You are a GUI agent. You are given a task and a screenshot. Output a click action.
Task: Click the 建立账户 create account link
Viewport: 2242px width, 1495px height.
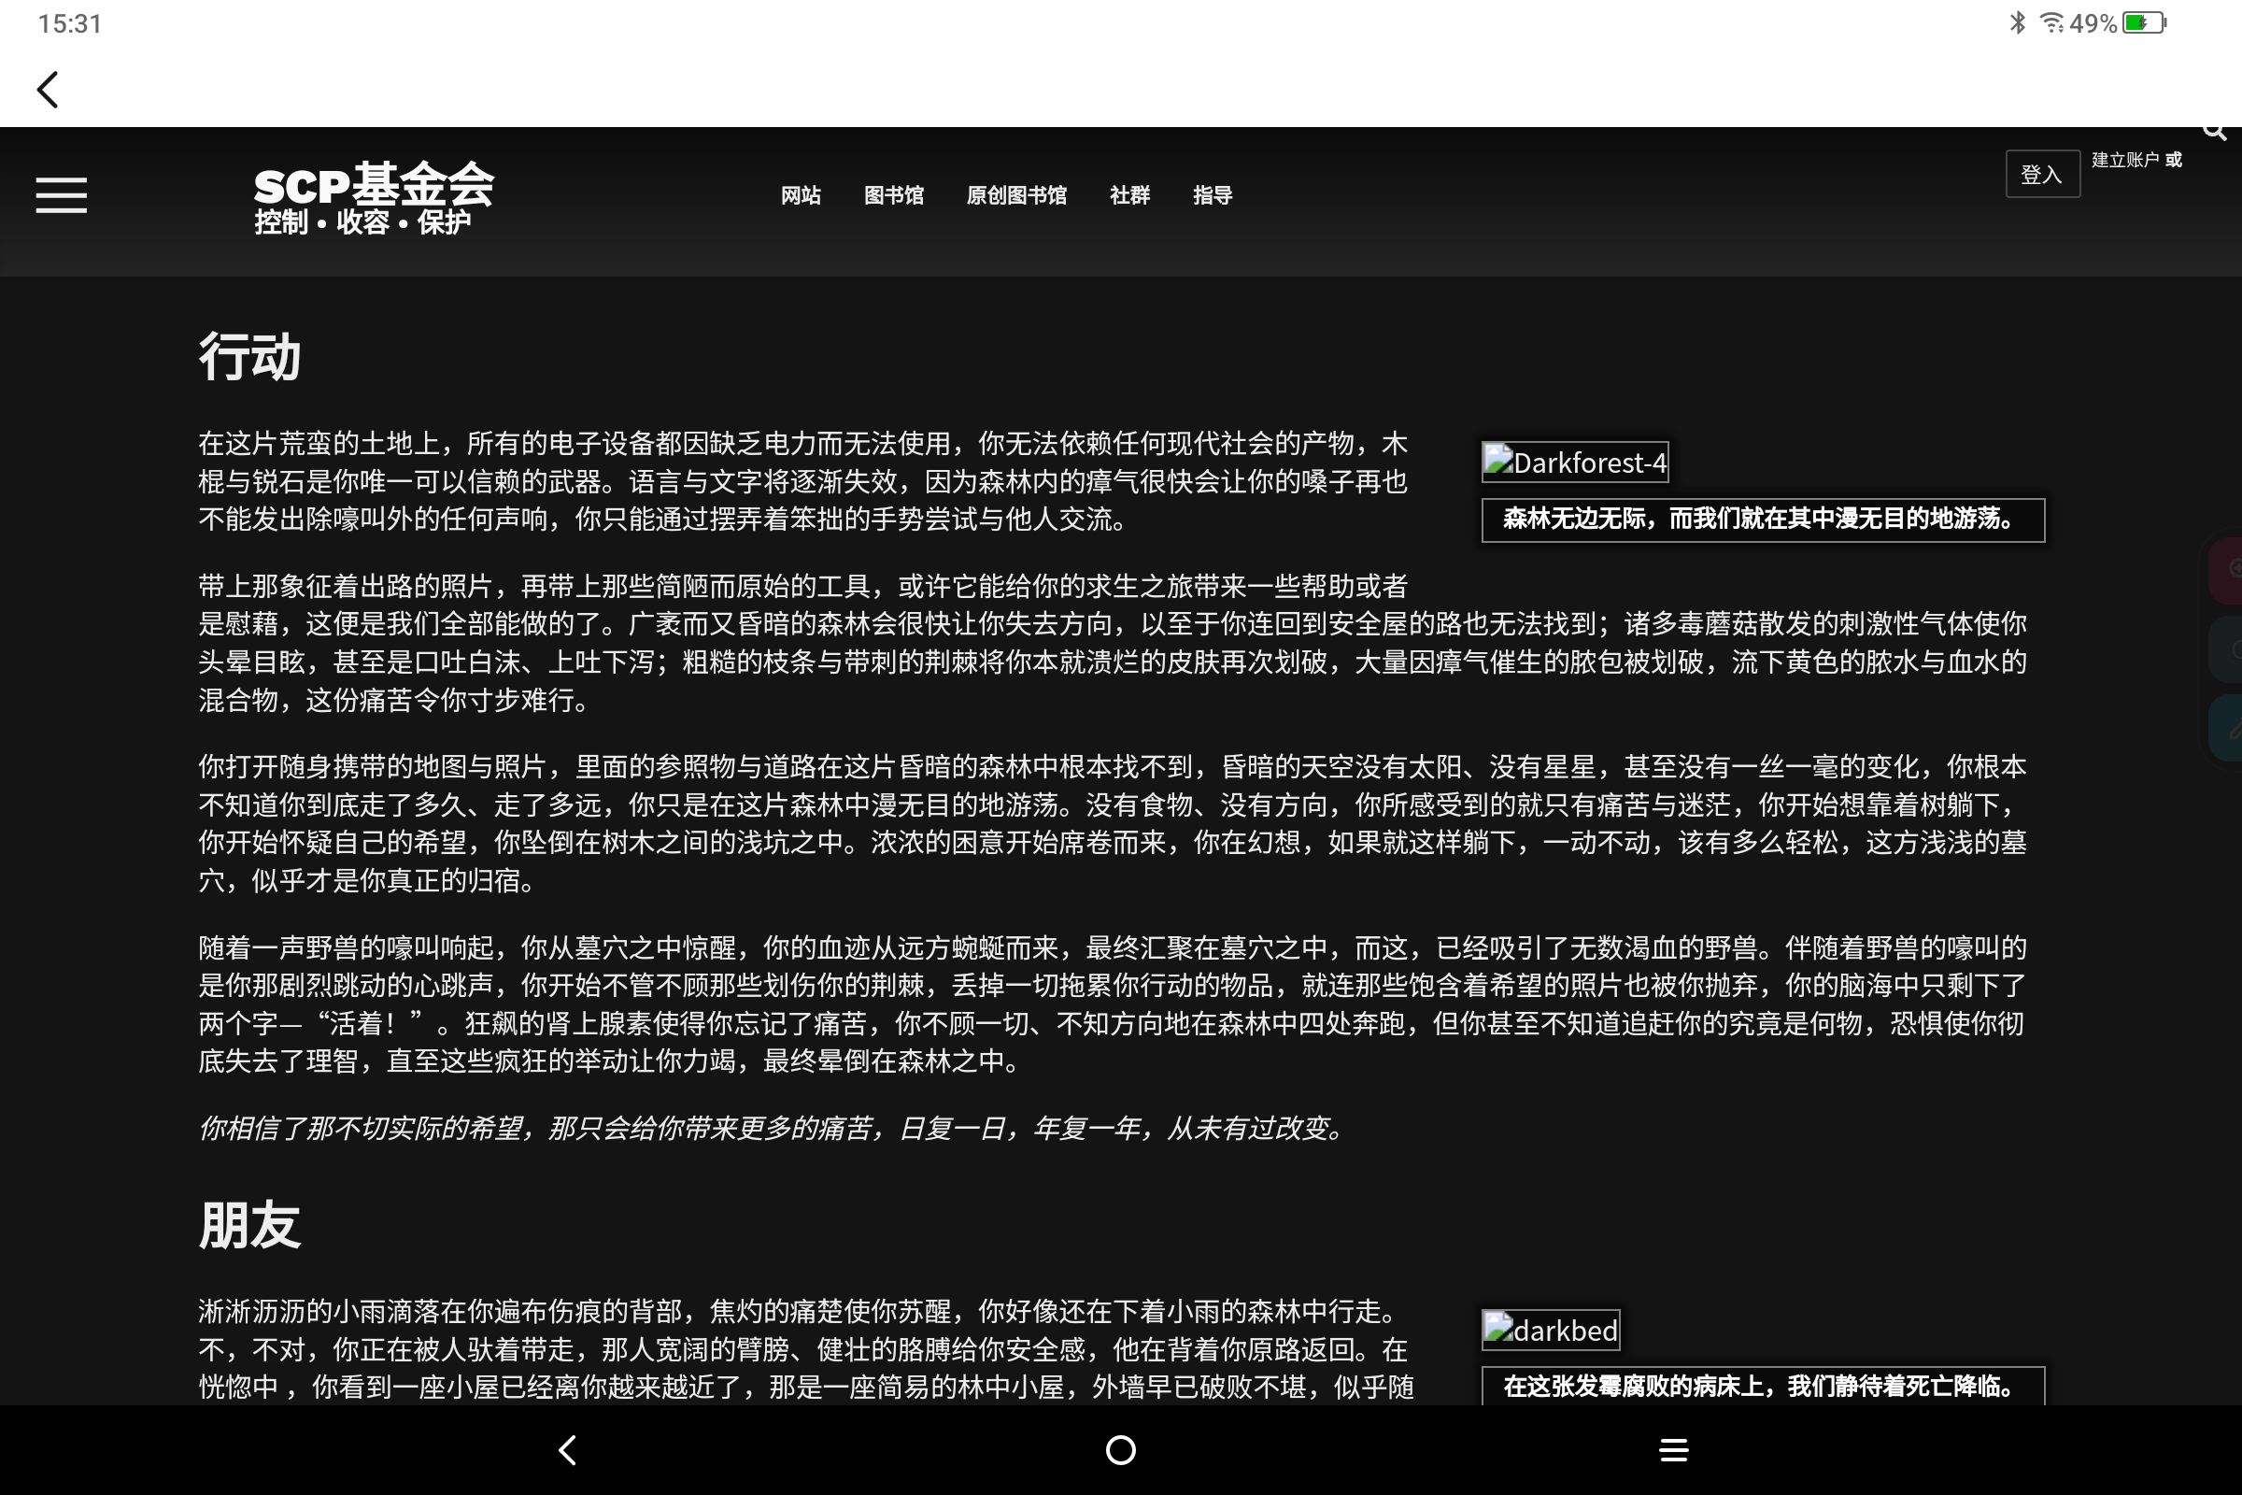pyautogui.click(x=2124, y=159)
